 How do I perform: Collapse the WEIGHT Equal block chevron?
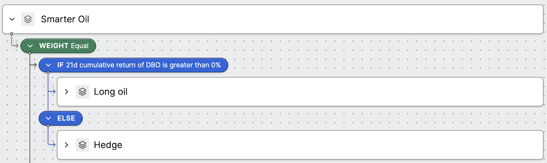[x=30, y=46]
